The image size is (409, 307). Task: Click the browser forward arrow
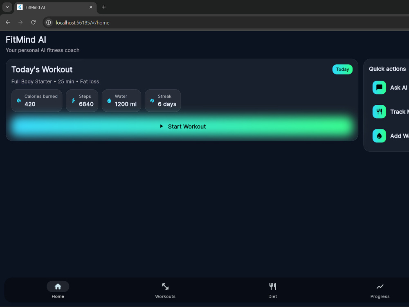click(x=20, y=23)
